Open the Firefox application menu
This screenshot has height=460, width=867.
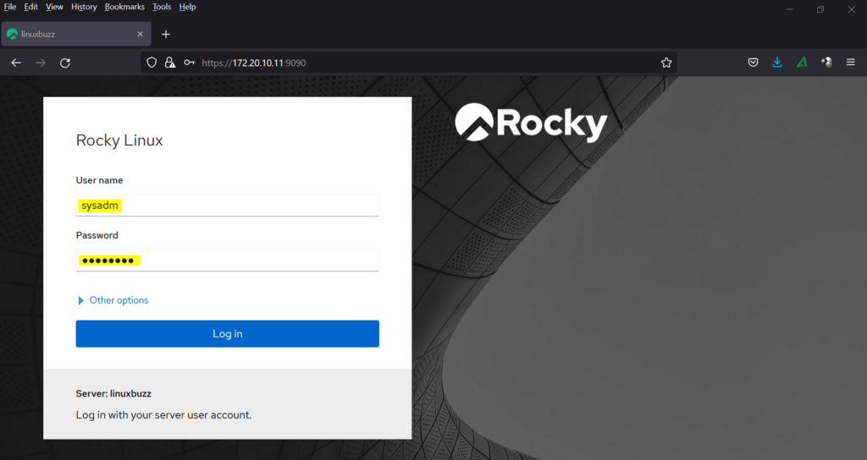pyautogui.click(x=851, y=63)
